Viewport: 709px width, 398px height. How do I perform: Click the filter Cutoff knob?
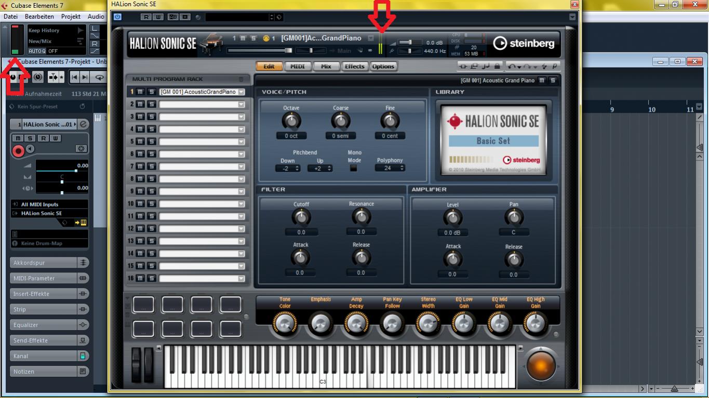[301, 217]
